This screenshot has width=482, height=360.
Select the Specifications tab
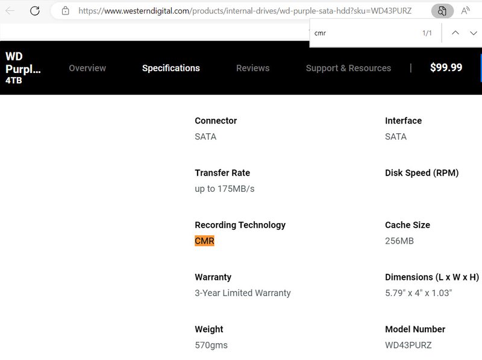point(171,68)
